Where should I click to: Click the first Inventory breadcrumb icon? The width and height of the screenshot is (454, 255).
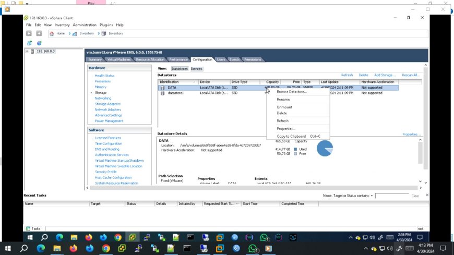point(75,33)
